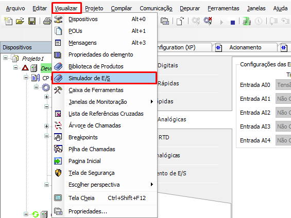Click the stop (blue square) toolbar icon
The width and height of the screenshot is (291, 218).
click(232, 23)
